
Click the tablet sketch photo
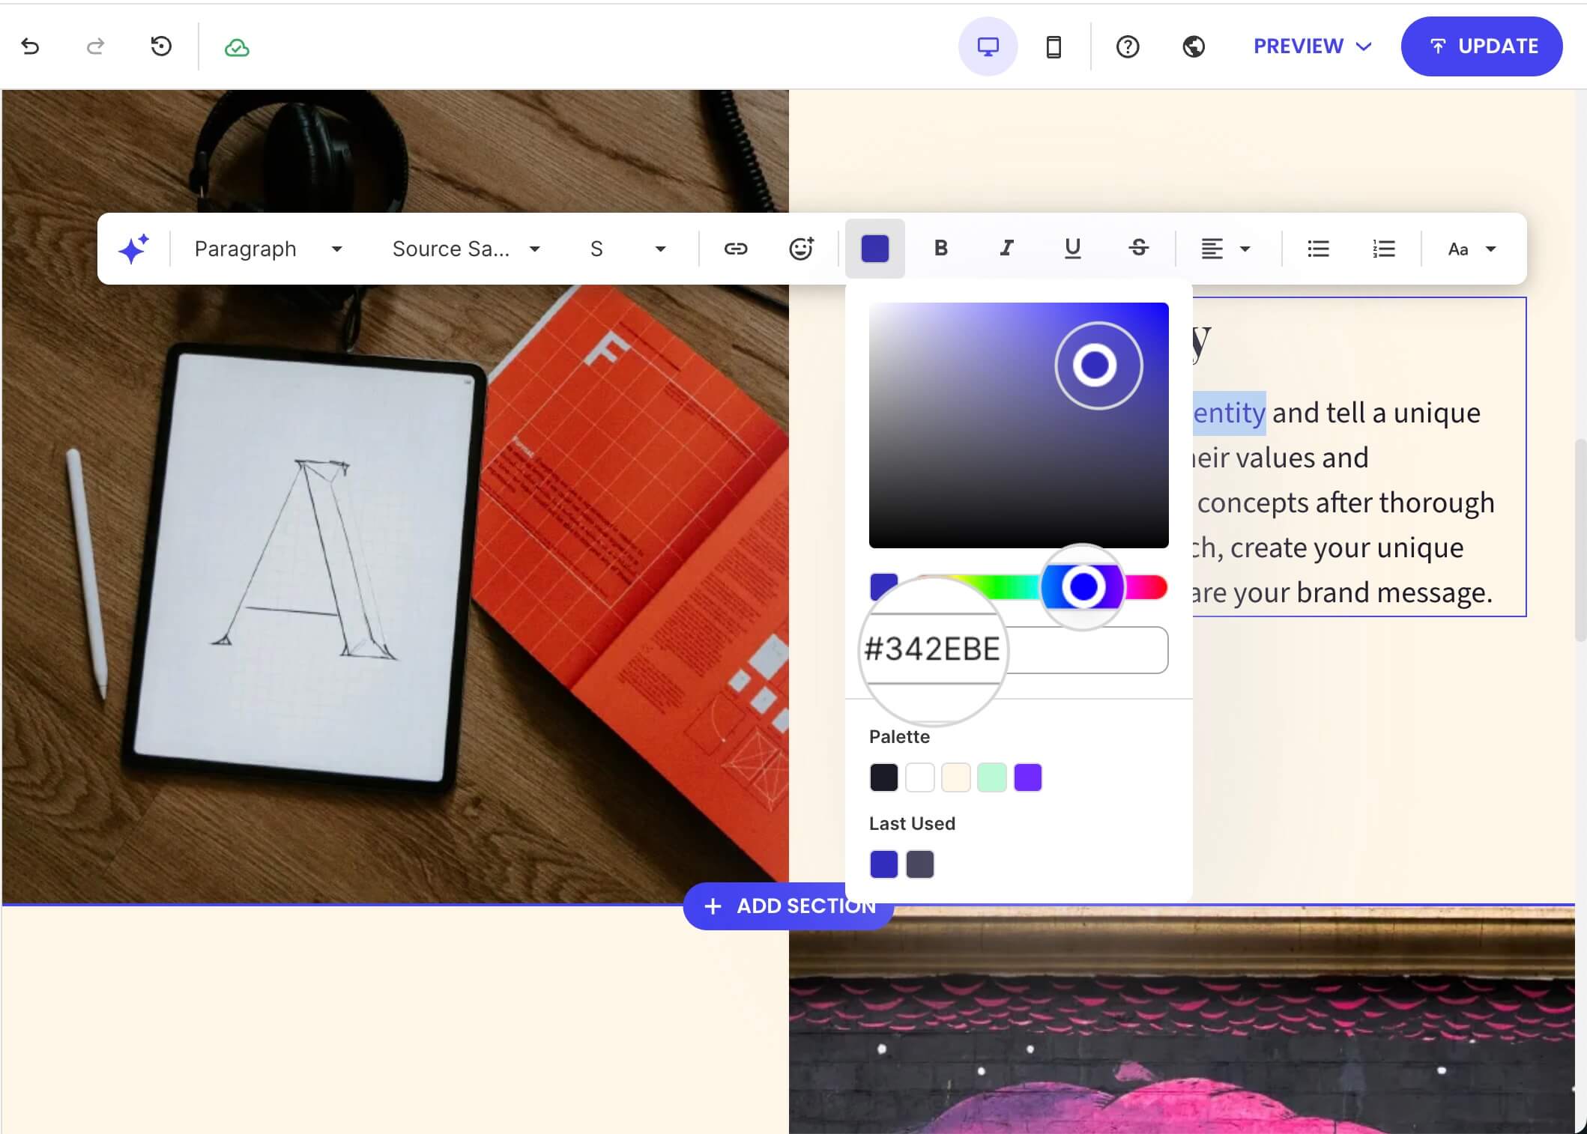click(395, 496)
